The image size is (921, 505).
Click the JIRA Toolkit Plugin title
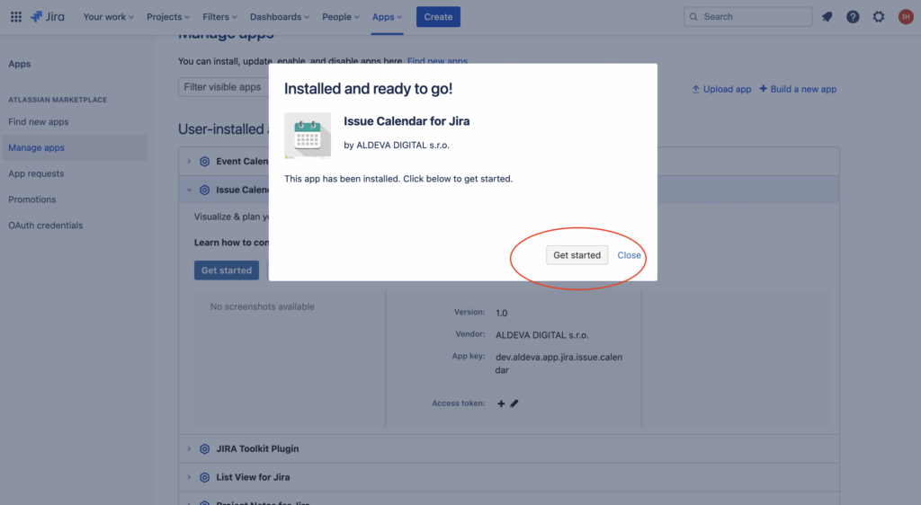pos(257,449)
